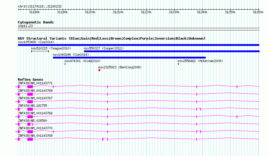Open nsv1053490 (Coe2014) variant label

[x=36, y=42]
